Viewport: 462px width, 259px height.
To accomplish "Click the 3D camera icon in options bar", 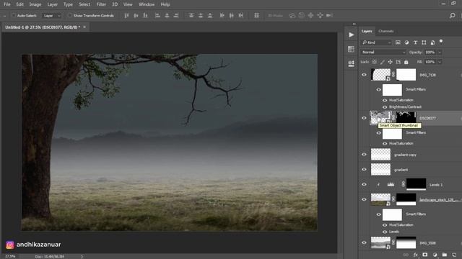I will [329, 15].
